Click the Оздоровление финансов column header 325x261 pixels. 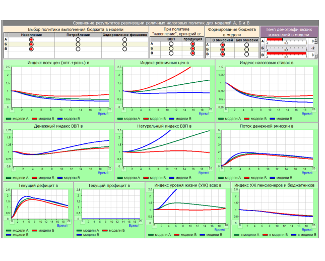(124, 35)
